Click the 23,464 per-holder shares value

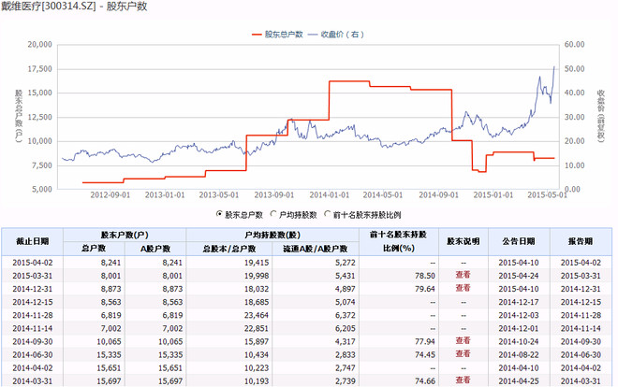click(x=257, y=315)
